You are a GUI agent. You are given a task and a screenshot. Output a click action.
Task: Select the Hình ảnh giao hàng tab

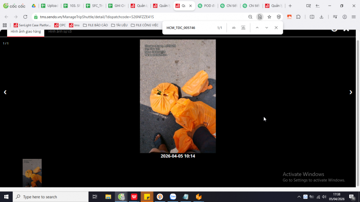click(x=26, y=32)
